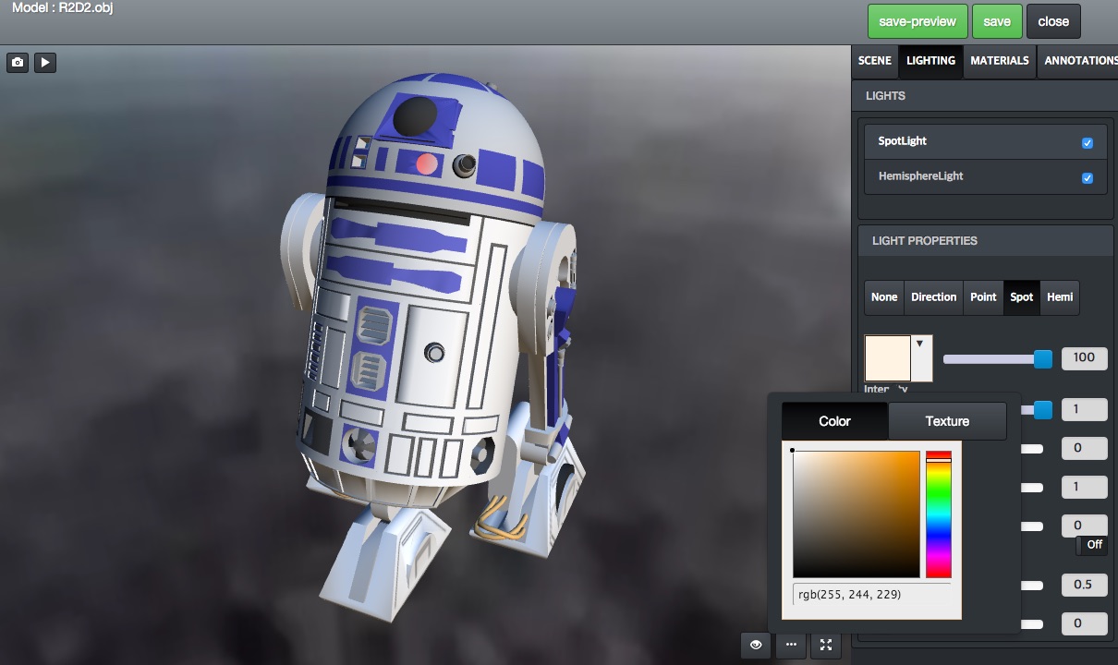Click the 0 field below the 0.5 field
The height and width of the screenshot is (665, 1118).
click(x=1085, y=623)
